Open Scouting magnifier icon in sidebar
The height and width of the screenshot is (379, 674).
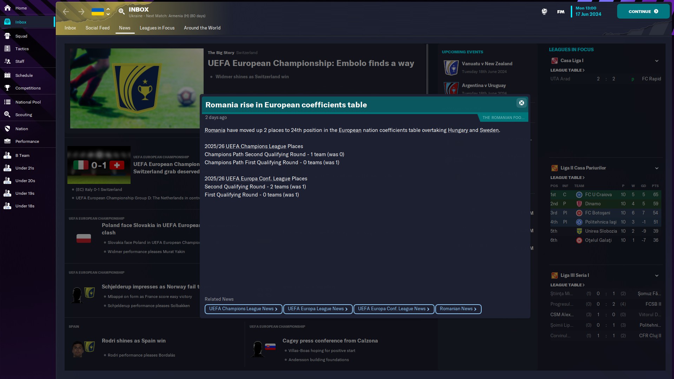(x=7, y=115)
